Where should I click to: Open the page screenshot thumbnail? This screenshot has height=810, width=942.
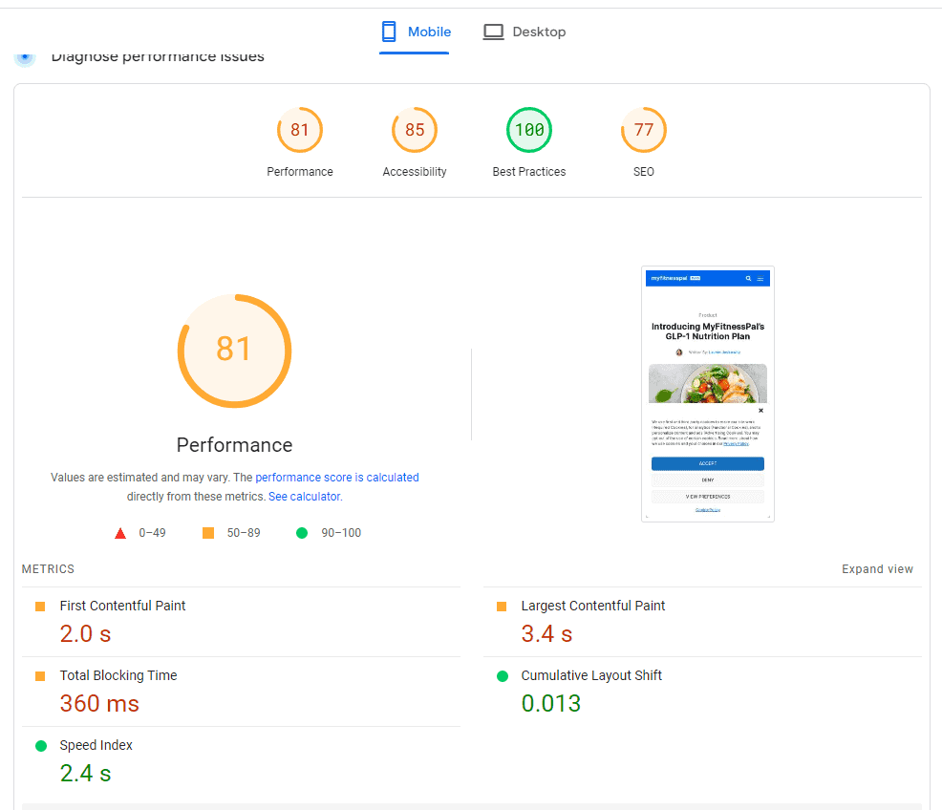pos(707,394)
